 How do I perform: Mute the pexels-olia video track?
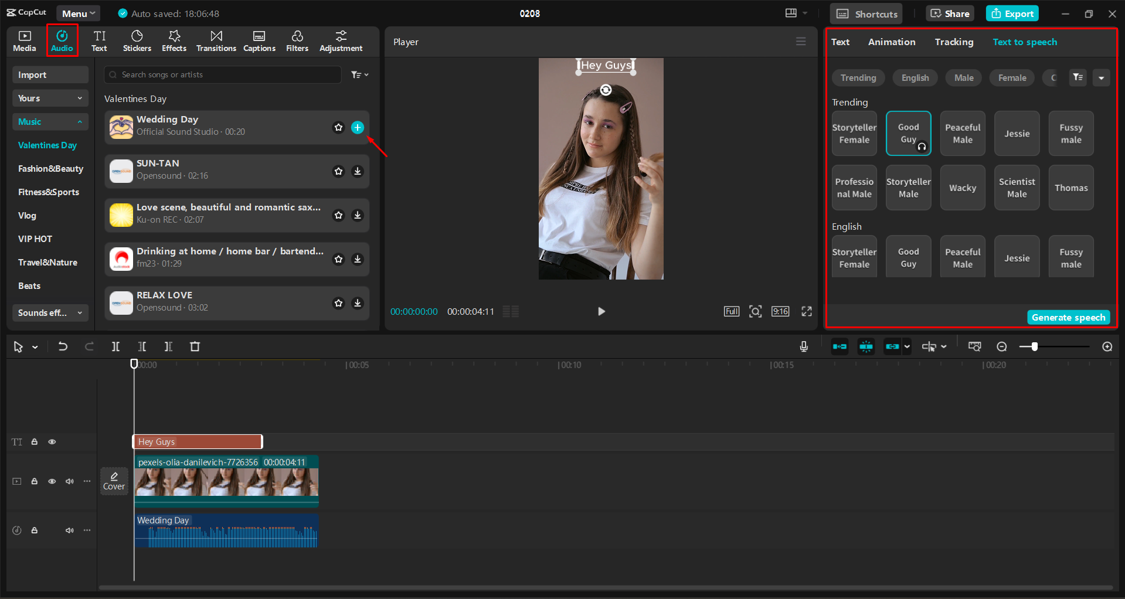click(x=70, y=481)
